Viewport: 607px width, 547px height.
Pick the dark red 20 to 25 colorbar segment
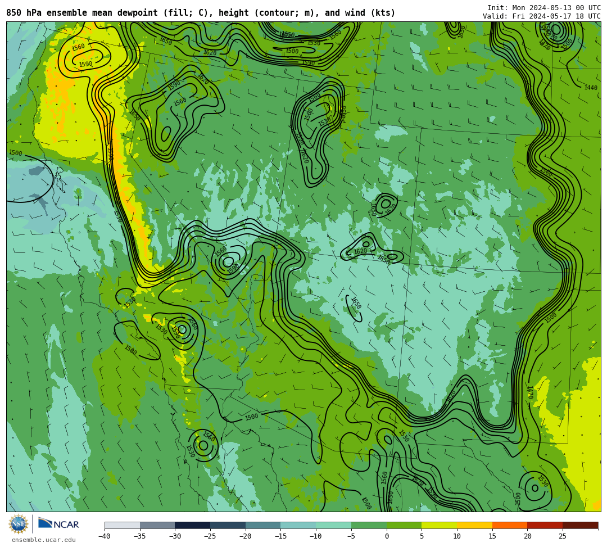pos(545,525)
